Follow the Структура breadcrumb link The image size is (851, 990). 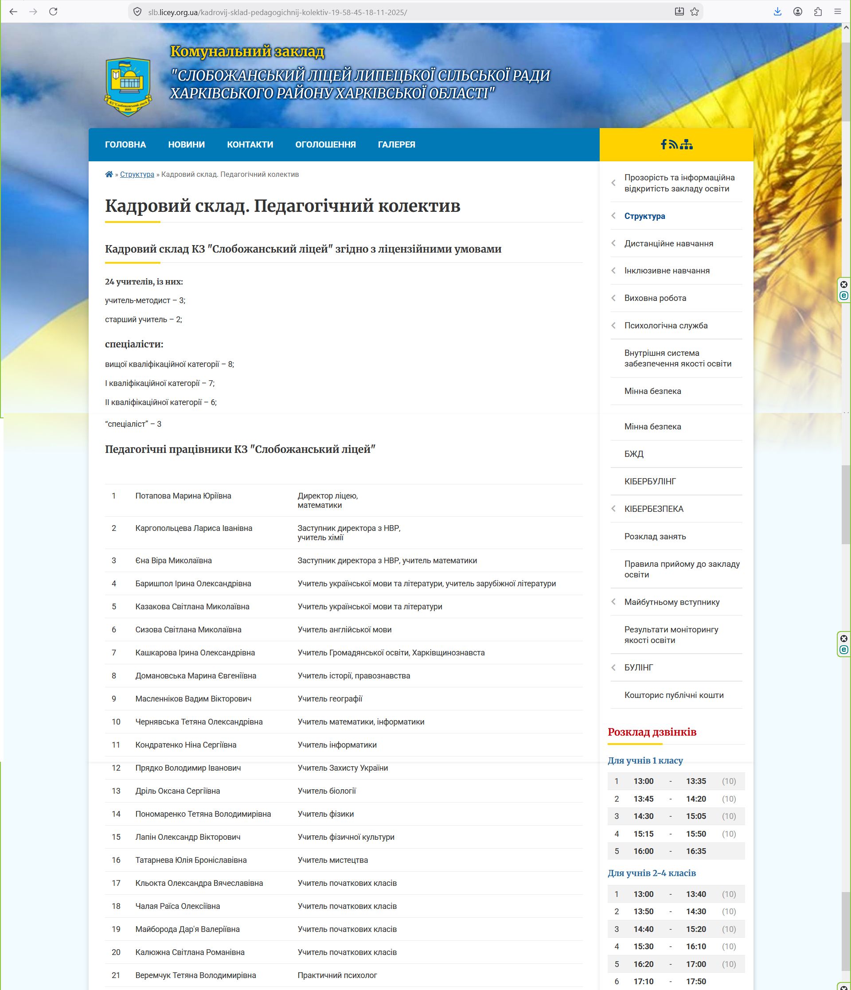pyautogui.click(x=137, y=175)
